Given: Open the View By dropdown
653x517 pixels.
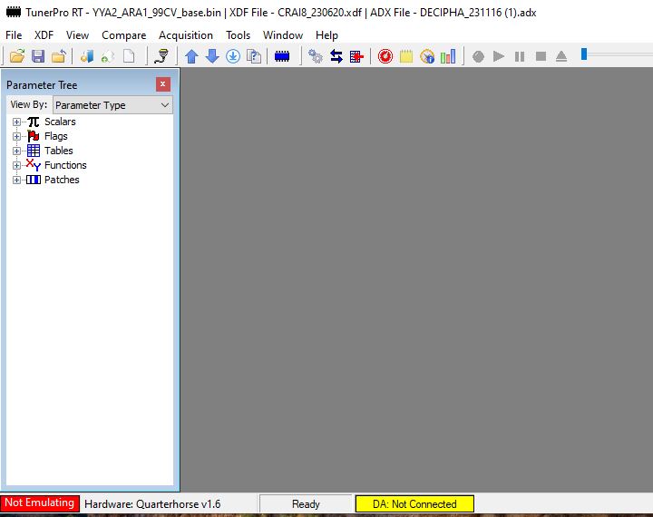Looking at the screenshot, I should [x=112, y=105].
